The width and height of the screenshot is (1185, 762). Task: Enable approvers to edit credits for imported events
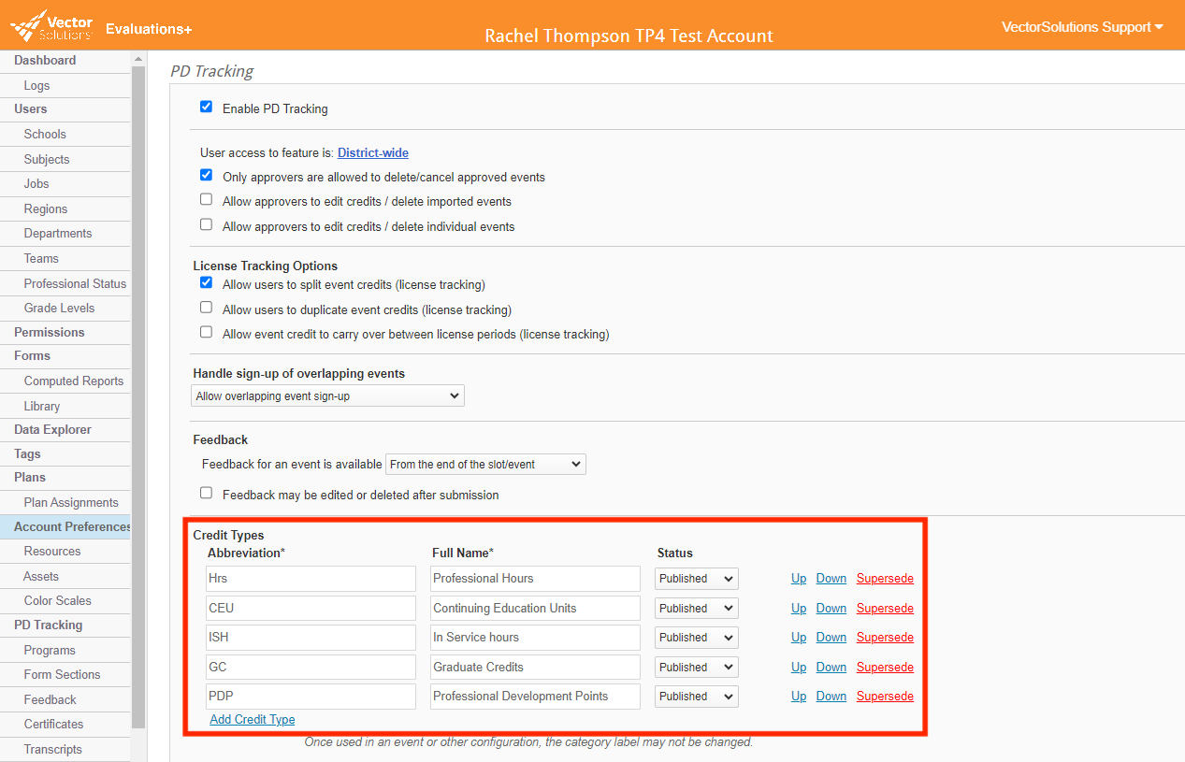point(207,200)
